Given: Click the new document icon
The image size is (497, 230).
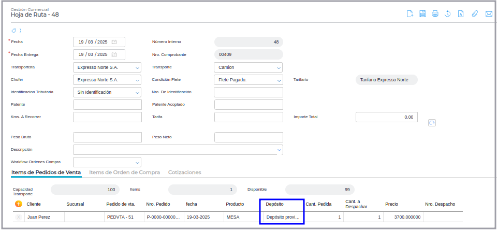Looking at the screenshot, I should [x=410, y=14].
